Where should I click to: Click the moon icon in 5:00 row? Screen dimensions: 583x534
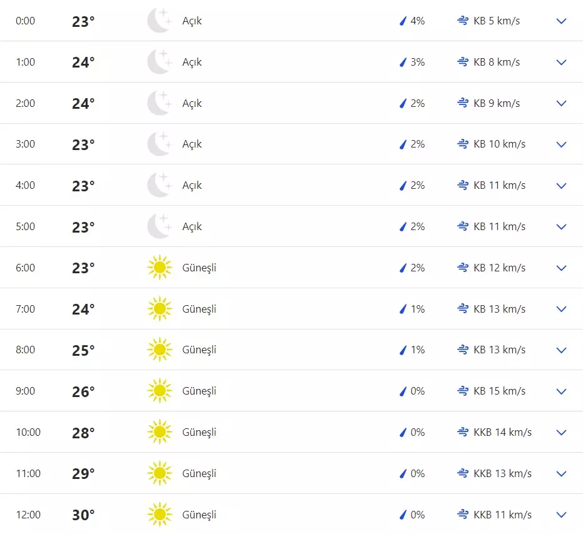[159, 226]
